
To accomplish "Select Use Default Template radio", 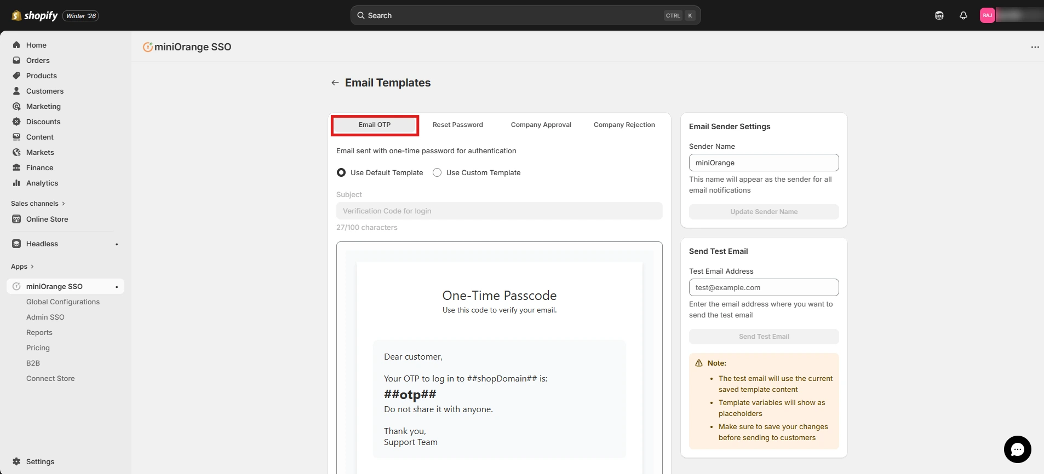I will [341, 172].
